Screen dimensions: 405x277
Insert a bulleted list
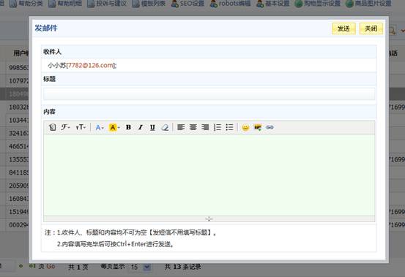click(x=229, y=127)
